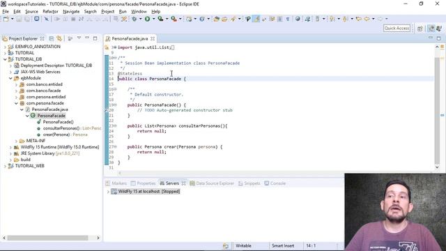Screen dimensions: 446x251
Task: Select Deployment Descriptor: TUTORIAL_EJB
Action: [56, 66]
